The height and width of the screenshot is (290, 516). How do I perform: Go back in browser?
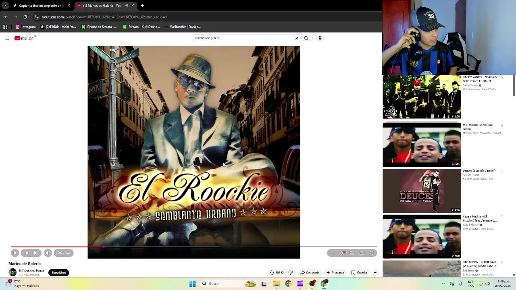point(6,17)
